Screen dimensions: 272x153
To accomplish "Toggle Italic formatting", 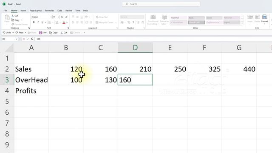I will [x=38, y=23].
